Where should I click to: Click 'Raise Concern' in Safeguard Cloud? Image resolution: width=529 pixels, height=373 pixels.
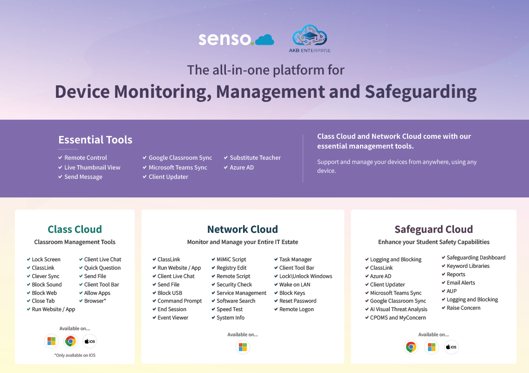pyautogui.click(x=463, y=308)
